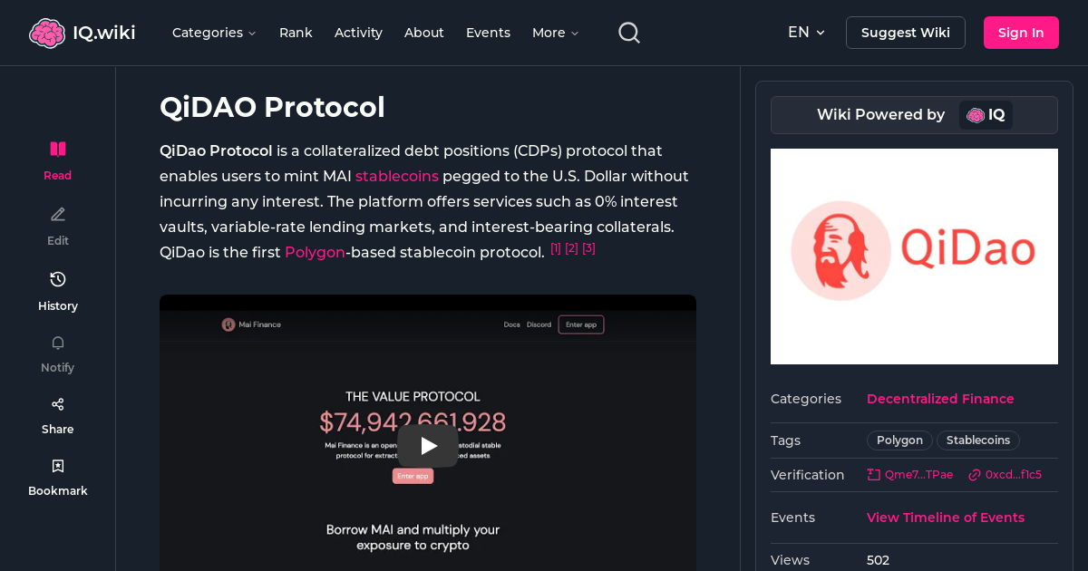The image size is (1088, 571).
Task: Click the IQ.wiki brain logo
Action: coord(48,32)
